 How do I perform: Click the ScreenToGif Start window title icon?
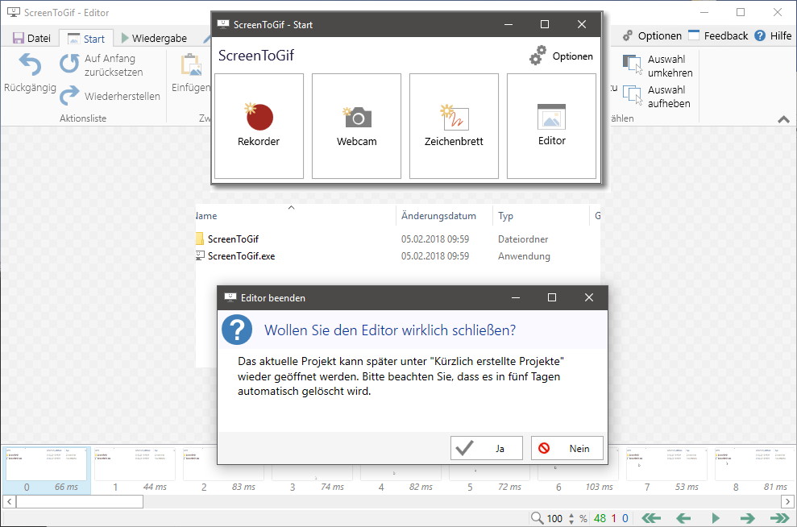(223, 24)
